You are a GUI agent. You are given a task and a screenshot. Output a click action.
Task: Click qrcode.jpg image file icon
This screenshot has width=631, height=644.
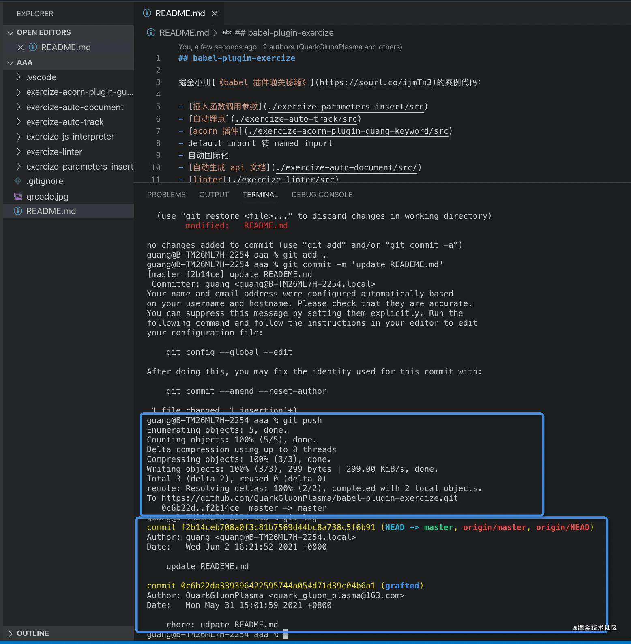click(x=18, y=196)
